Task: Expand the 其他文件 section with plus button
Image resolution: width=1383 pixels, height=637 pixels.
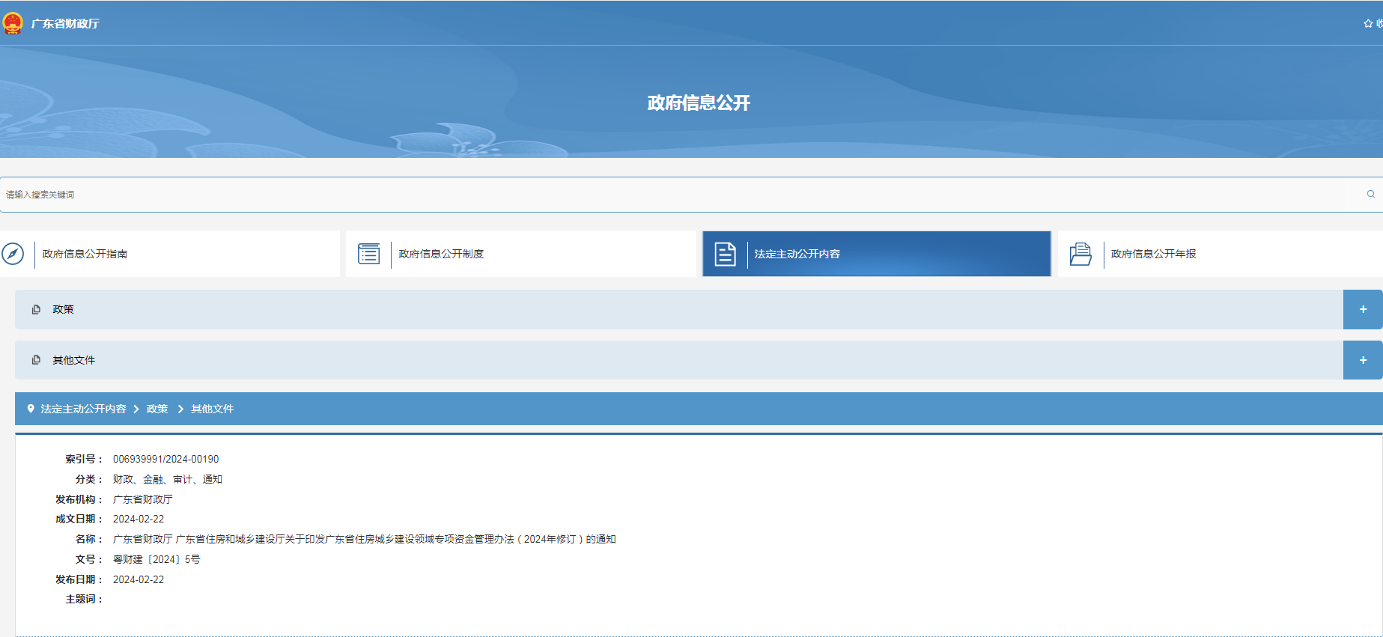Action: pyautogui.click(x=1363, y=360)
